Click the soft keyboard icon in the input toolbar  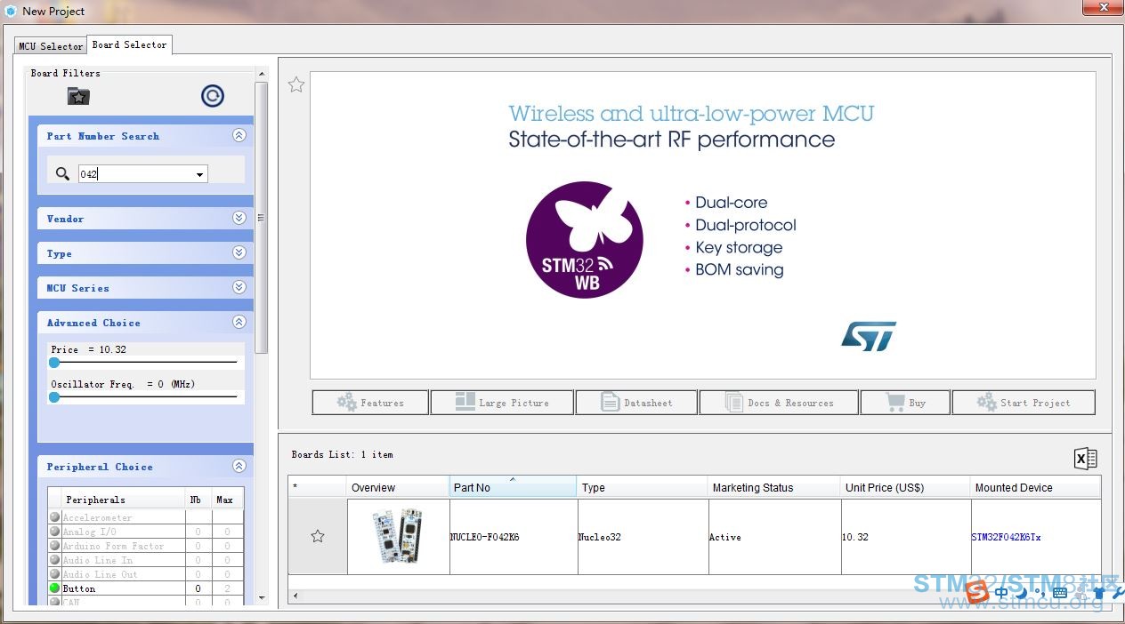click(x=1060, y=592)
